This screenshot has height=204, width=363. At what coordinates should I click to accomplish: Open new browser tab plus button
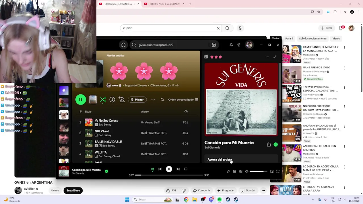tap(190, 4)
